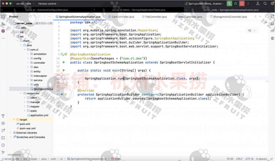The width and height of the screenshot is (275, 161).
Task: Open the Build hammer tool window
Action: coord(3,116)
